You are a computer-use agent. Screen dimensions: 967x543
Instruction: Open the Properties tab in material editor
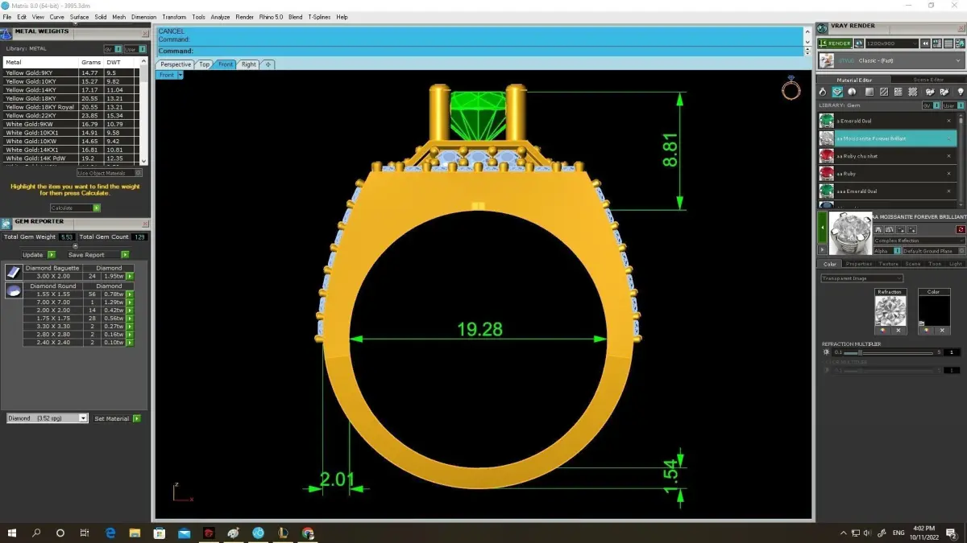[x=858, y=264]
